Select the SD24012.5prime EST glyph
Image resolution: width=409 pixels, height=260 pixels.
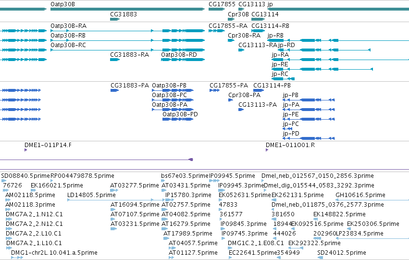coord(320,258)
